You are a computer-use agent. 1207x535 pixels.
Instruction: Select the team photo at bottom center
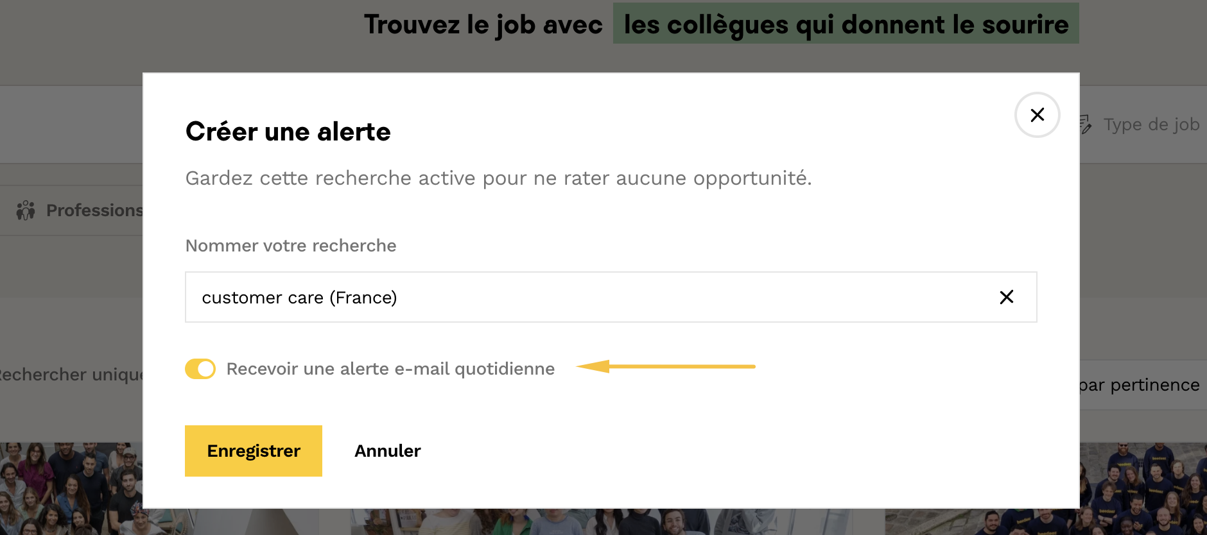tap(603, 522)
